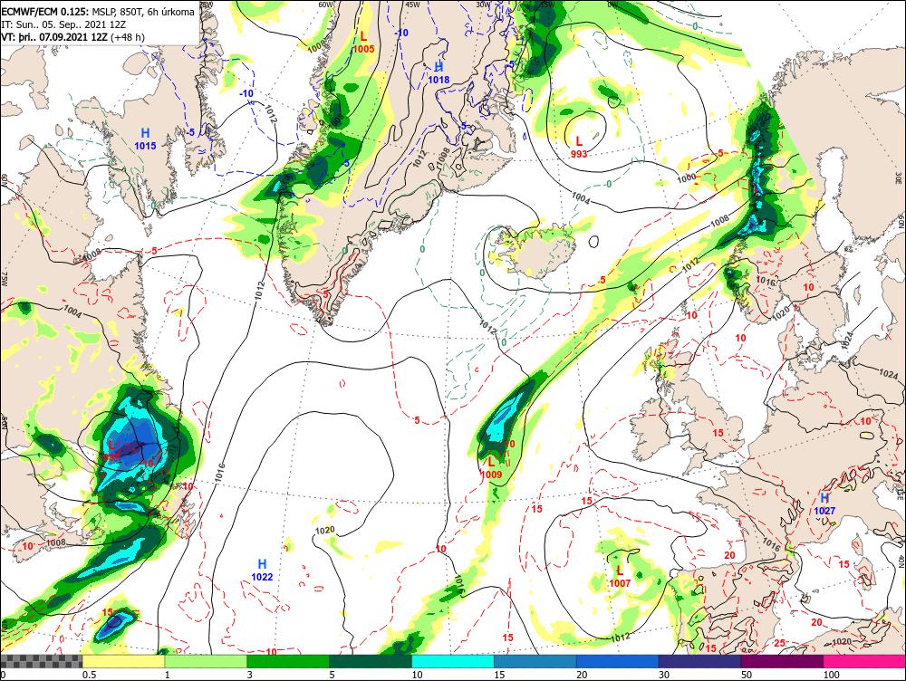The image size is (906, 681).
Task: Click the legend value '100'
Action: pos(831,675)
